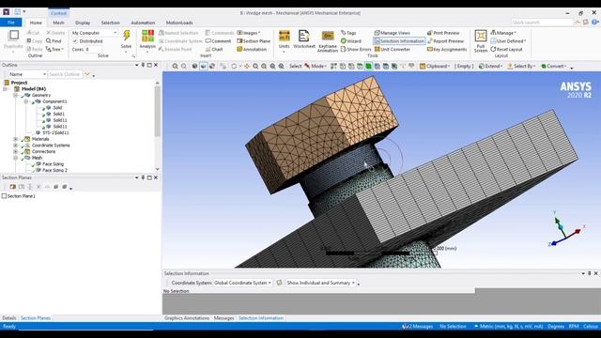Screen dimensions: 601x338
Task: Pin the Selection Information panel
Action: tap(589, 273)
